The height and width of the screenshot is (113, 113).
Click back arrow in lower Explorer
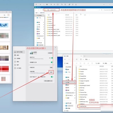pos(65,59)
